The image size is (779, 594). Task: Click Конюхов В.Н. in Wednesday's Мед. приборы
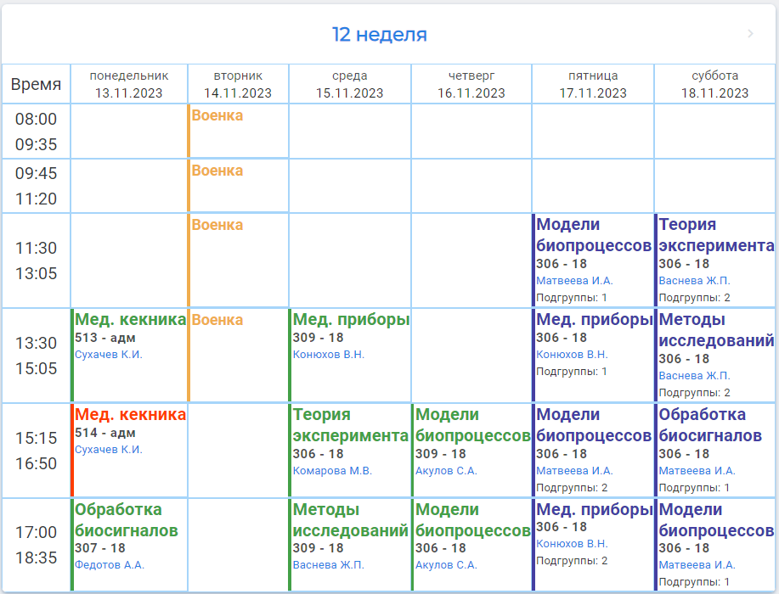pos(329,355)
